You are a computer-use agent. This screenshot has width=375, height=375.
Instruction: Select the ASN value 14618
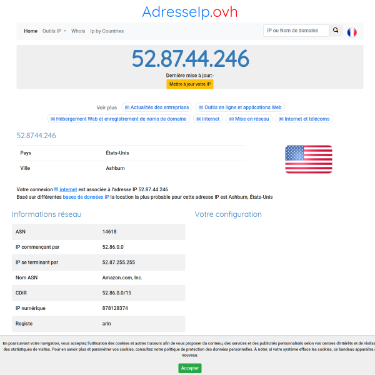(109, 232)
